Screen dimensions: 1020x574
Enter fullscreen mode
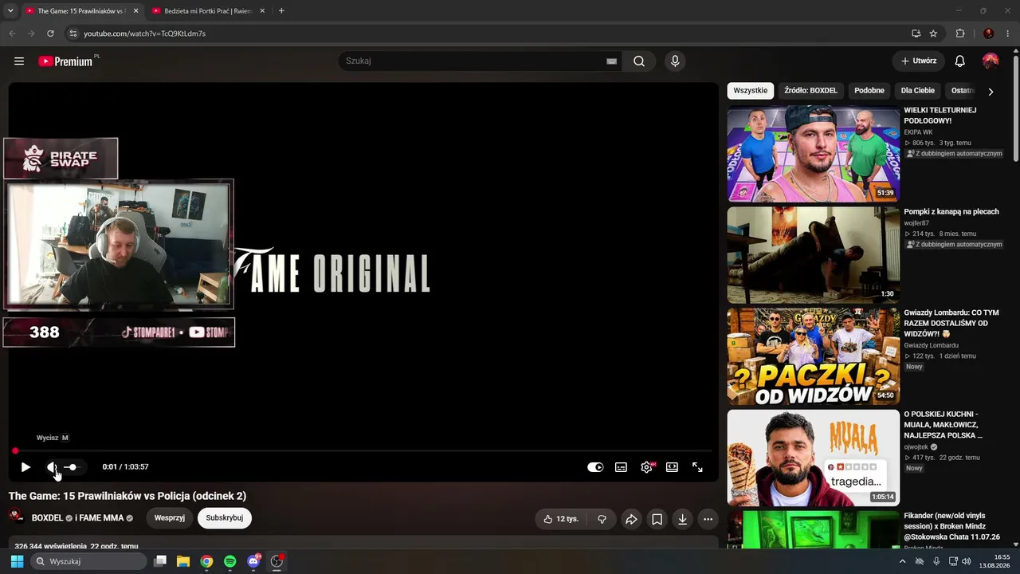[697, 467]
